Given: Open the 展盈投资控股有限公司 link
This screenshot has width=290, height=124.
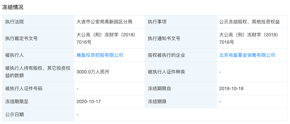Looking at the screenshot, I should 100,55.
